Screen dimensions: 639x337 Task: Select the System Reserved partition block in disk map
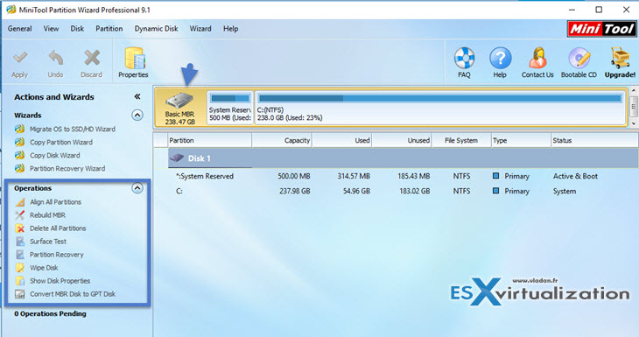point(230,108)
